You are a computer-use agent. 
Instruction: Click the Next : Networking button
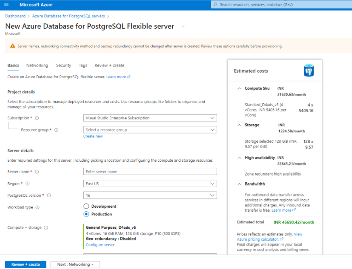click(75, 264)
